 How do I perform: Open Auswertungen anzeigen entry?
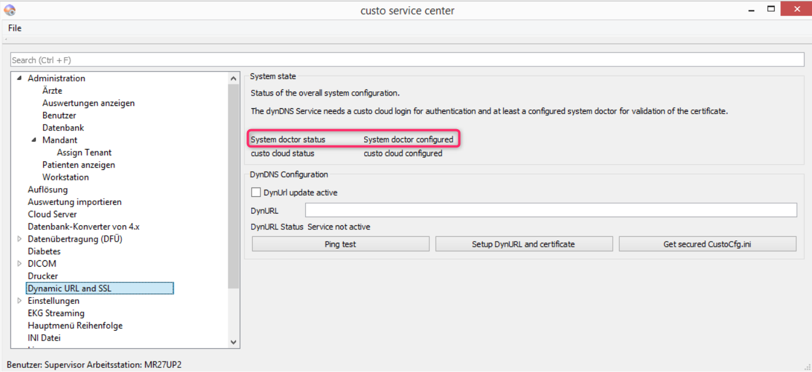[x=89, y=103]
